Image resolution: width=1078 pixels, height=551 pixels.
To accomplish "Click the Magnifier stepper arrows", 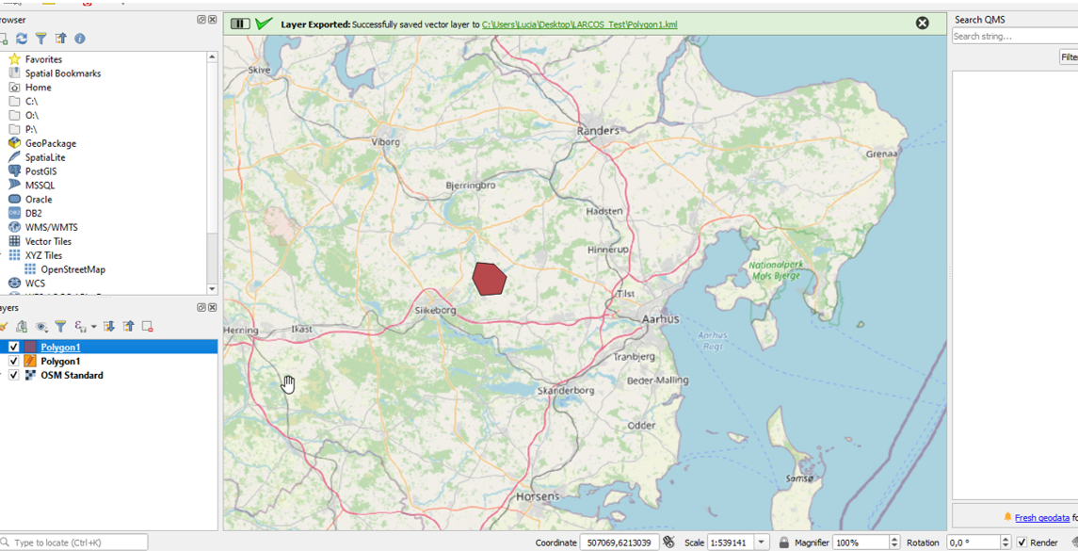I will click(x=894, y=543).
